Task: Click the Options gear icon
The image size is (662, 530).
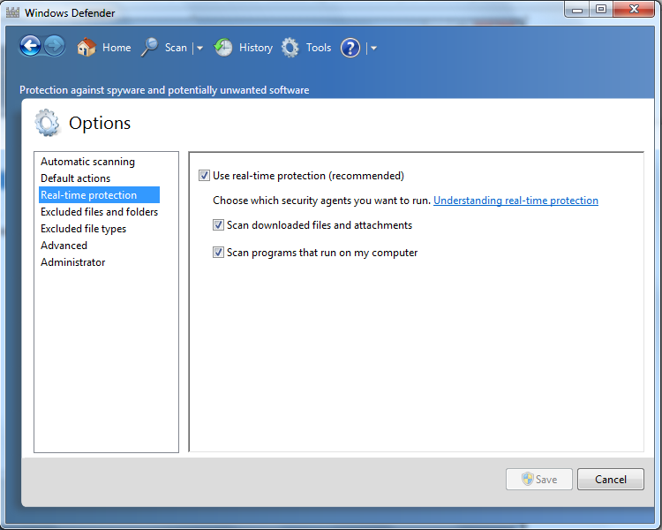Action: coord(47,123)
